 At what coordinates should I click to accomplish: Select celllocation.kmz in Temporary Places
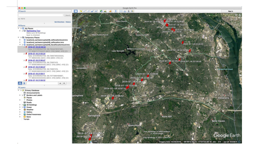pos(45,42)
